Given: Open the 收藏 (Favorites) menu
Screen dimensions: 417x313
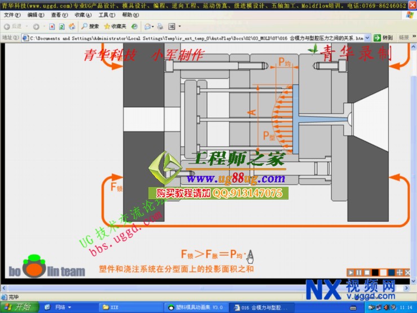Looking at the screenshot, I should [x=83, y=15].
